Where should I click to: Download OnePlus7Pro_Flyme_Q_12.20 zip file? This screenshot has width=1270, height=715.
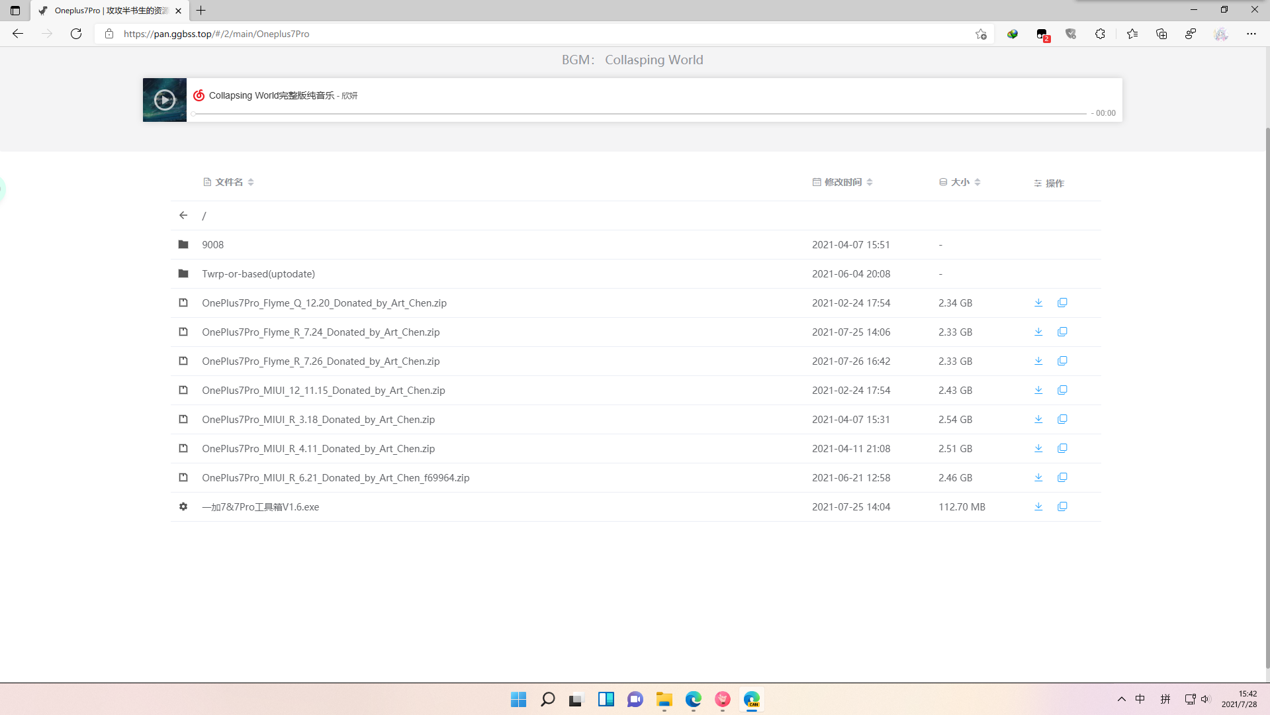[x=1038, y=303]
